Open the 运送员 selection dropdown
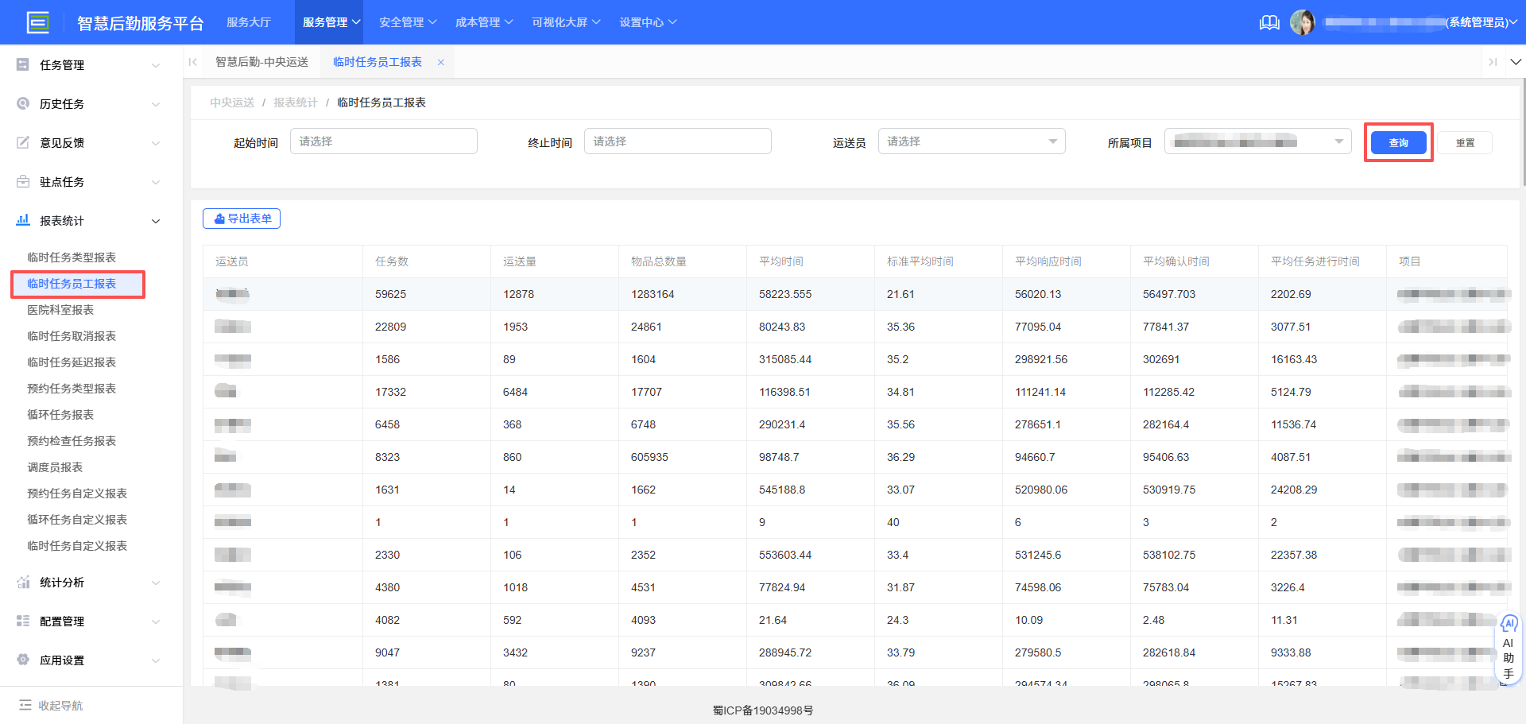 click(x=971, y=141)
